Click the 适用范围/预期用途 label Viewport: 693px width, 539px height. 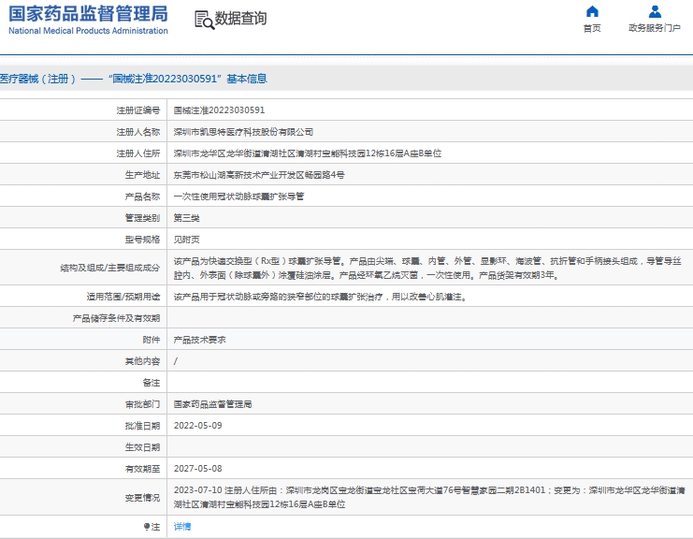click(x=123, y=297)
